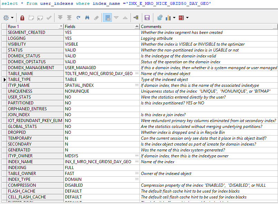Screen dimensions: 278x204
Task: Open cell editor for ITYP_NAME value
Action: point(137,85)
